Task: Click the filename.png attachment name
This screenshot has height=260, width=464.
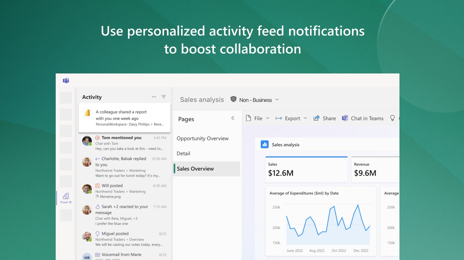Action: (110, 196)
